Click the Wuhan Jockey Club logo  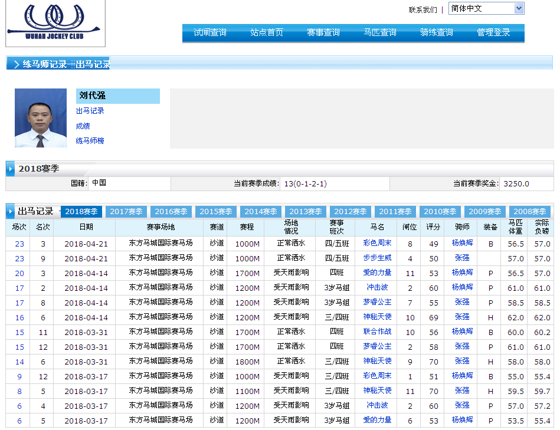point(55,22)
